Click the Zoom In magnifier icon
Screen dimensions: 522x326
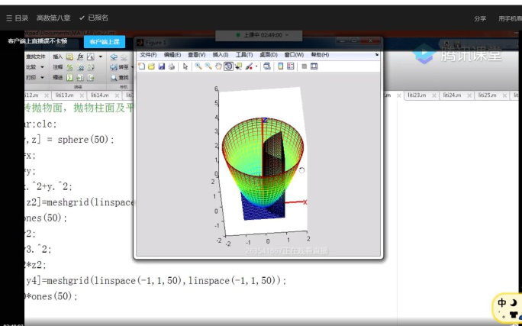coord(200,66)
